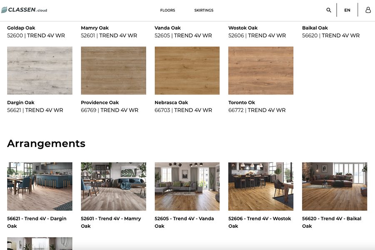Click the Classen cloud logo
The width and height of the screenshot is (375, 250).
[x=24, y=10]
